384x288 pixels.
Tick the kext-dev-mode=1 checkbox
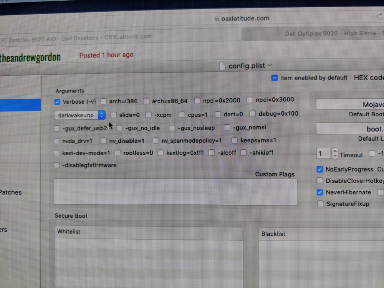pos(57,153)
